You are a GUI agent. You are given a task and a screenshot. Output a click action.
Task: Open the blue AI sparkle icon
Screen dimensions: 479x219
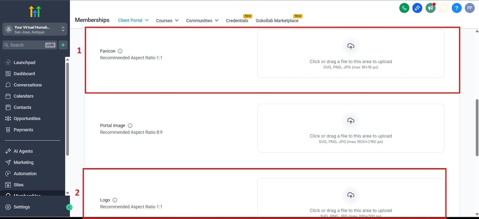[x=417, y=8]
